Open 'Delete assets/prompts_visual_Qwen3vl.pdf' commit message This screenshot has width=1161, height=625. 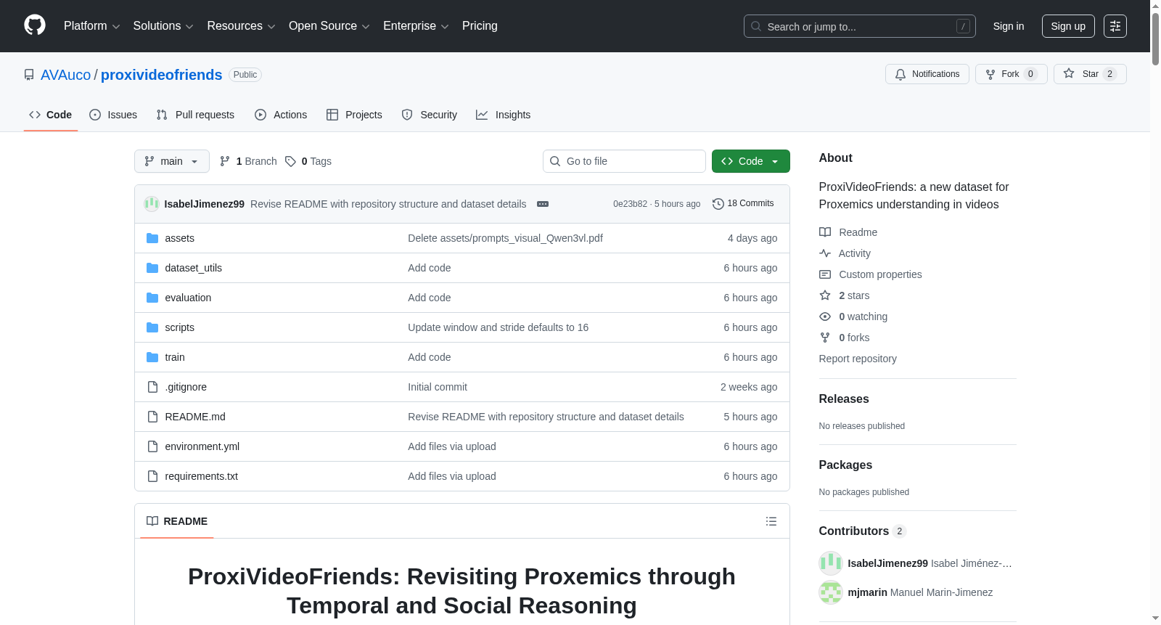tap(505, 238)
